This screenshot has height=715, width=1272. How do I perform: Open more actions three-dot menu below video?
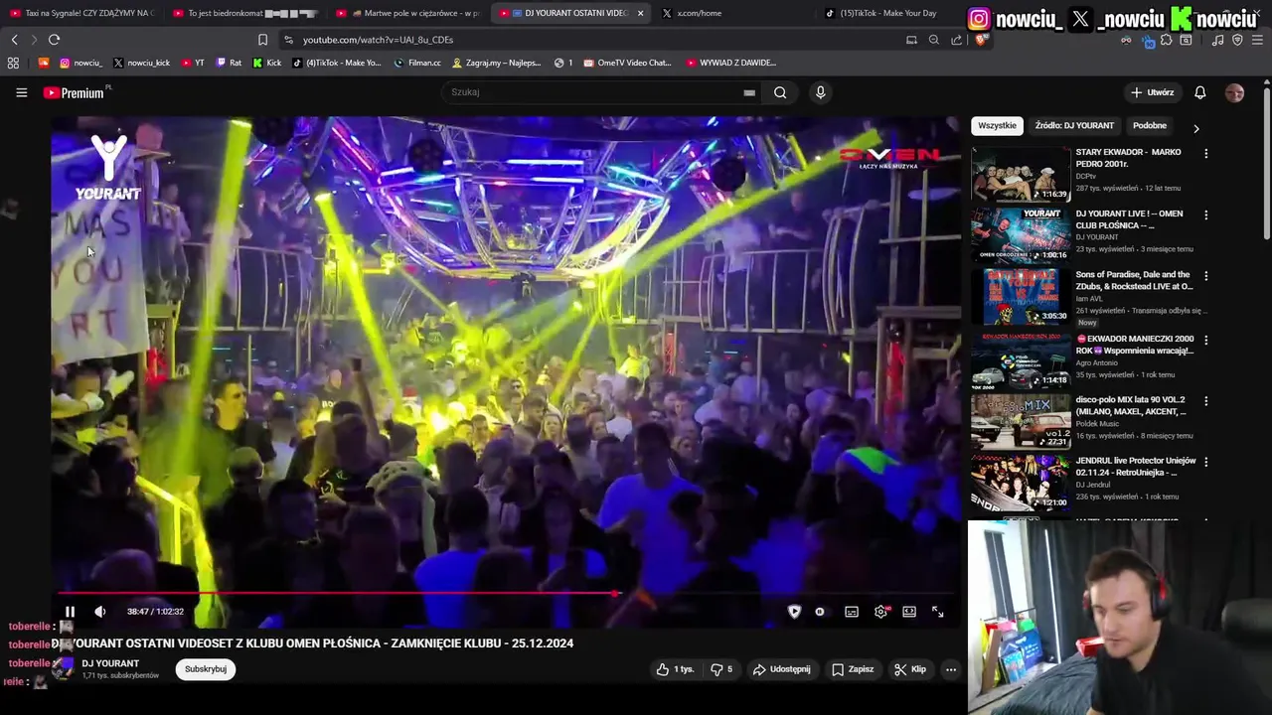pyautogui.click(x=951, y=669)
